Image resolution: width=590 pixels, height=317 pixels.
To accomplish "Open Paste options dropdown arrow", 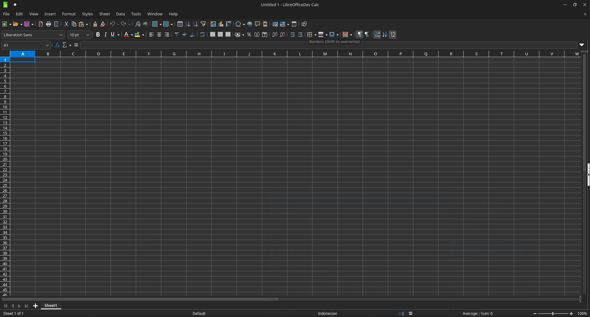I will [87, 24].
